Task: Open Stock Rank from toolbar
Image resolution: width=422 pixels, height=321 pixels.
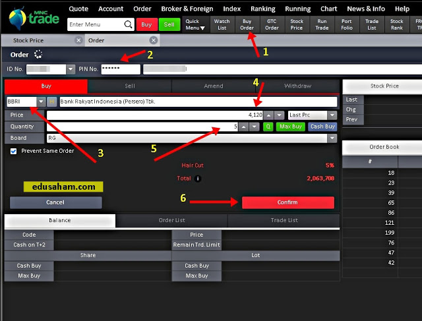Action: click(397, 24)
